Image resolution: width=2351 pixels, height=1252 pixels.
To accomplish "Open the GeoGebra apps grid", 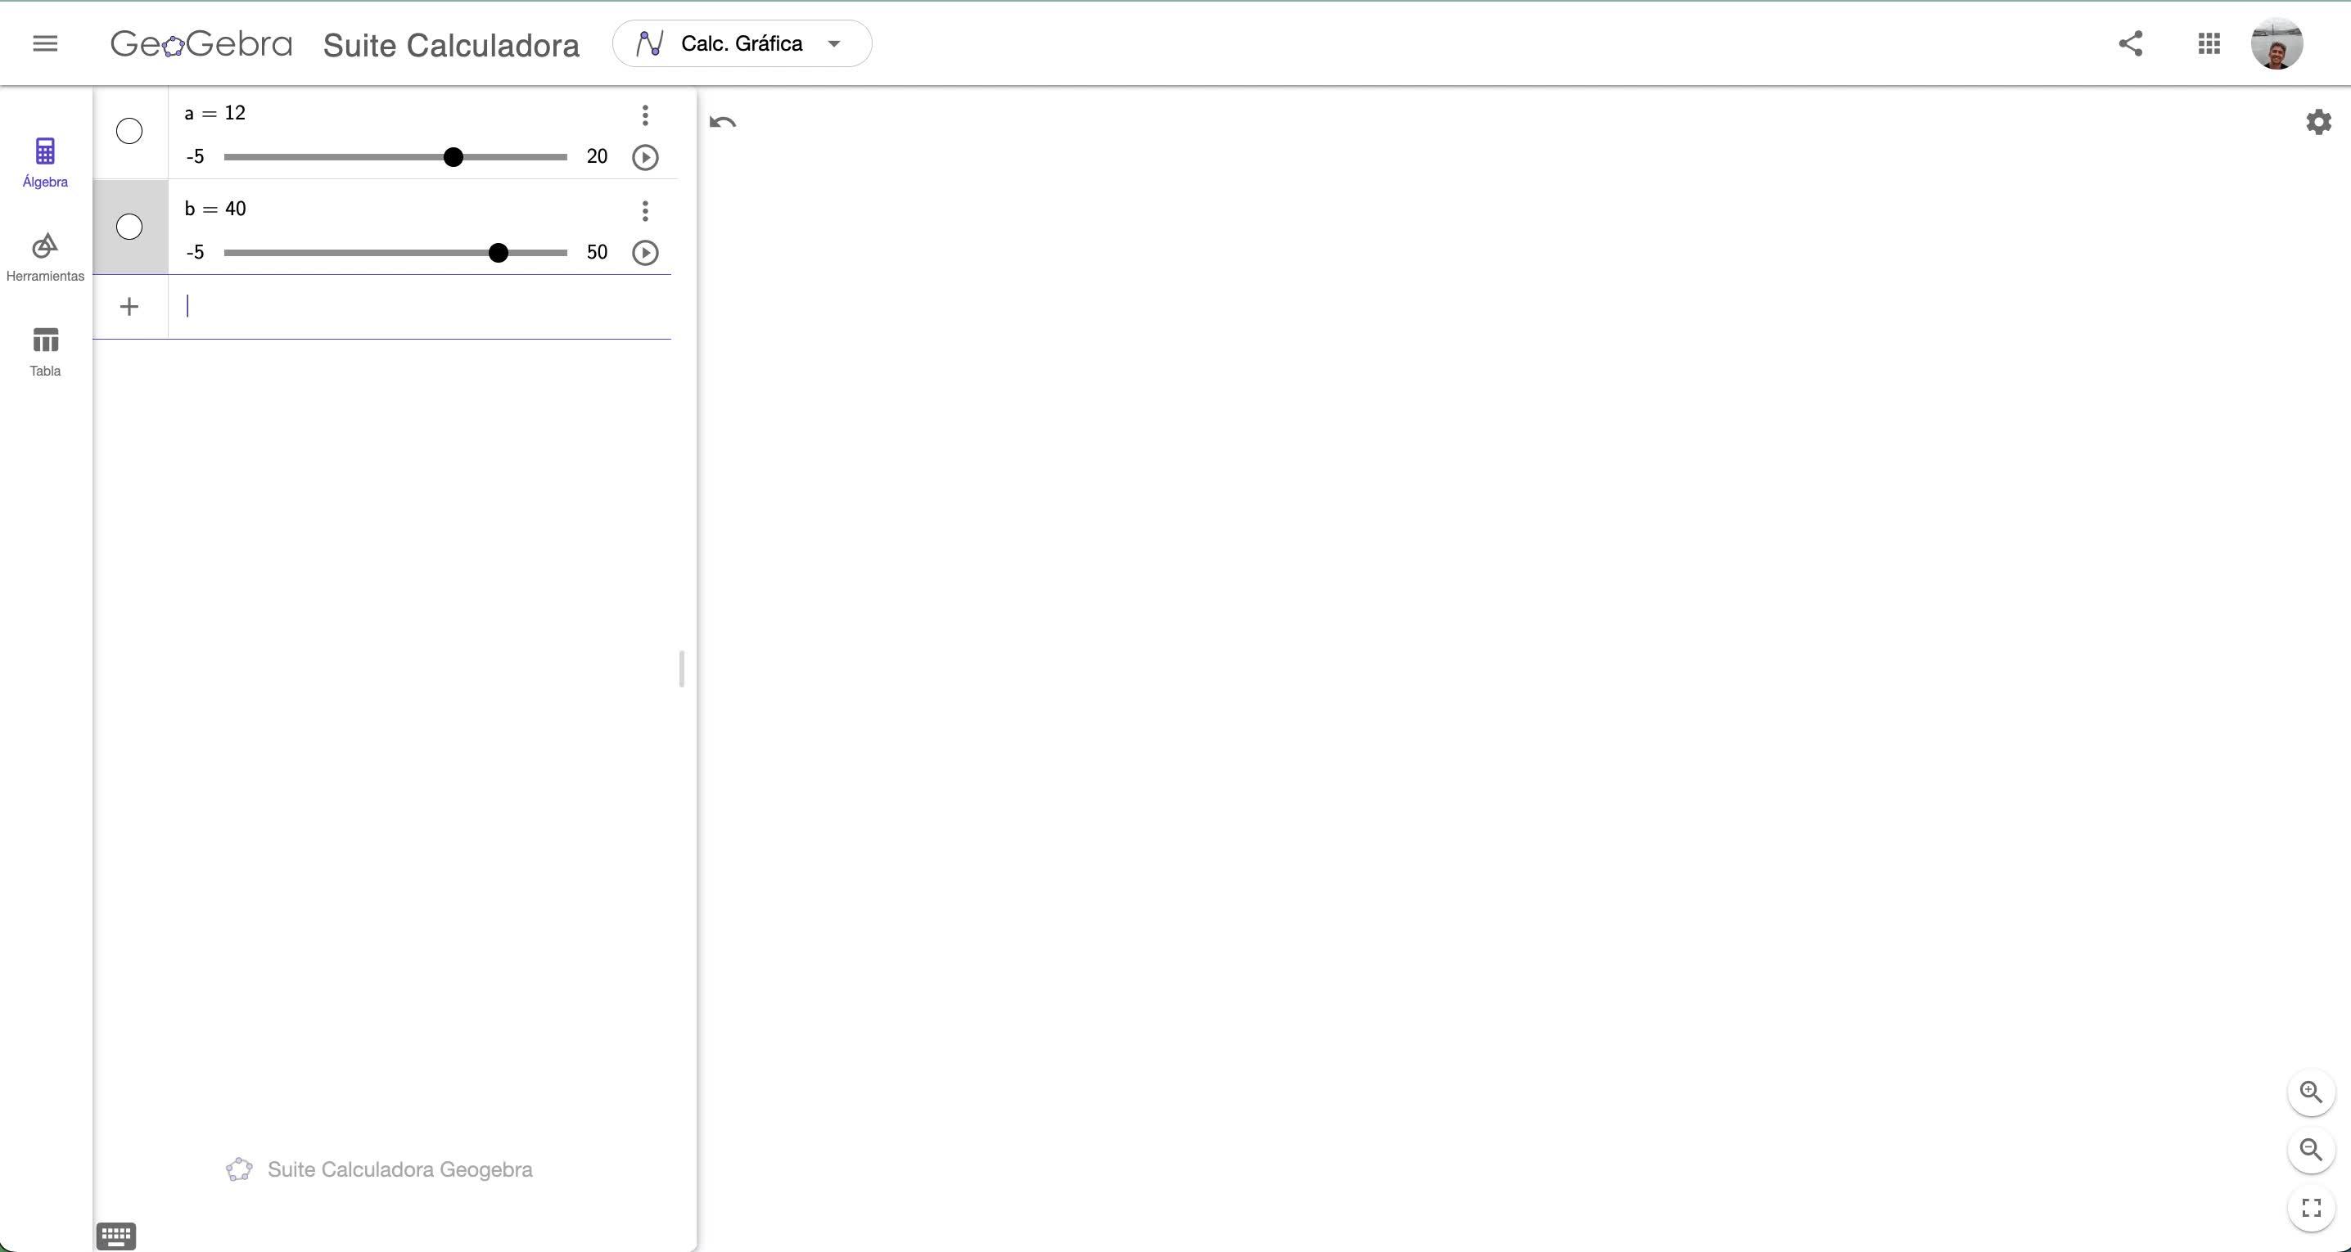I will (x=2209, y=44).
